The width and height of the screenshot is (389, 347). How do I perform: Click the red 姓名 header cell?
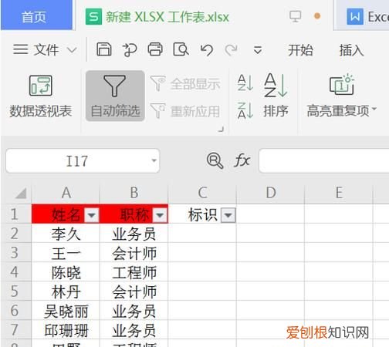click(66, 214)
